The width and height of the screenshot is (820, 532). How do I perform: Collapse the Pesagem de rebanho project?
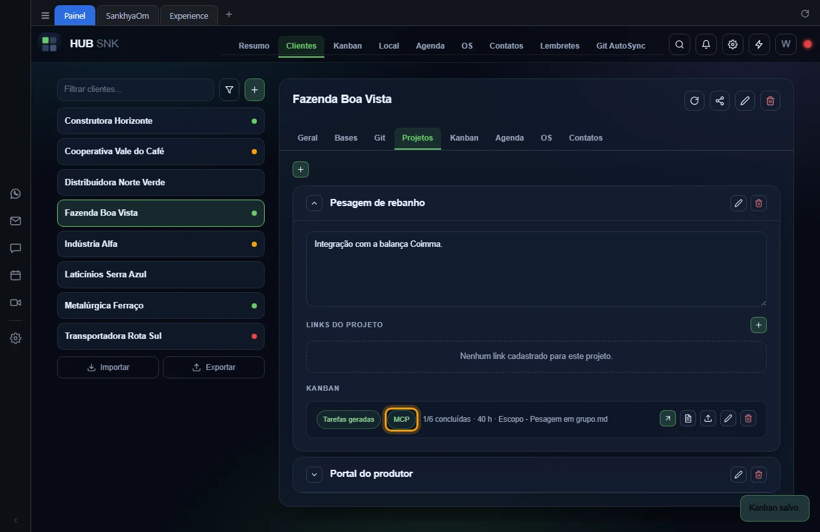click(314, 203)
